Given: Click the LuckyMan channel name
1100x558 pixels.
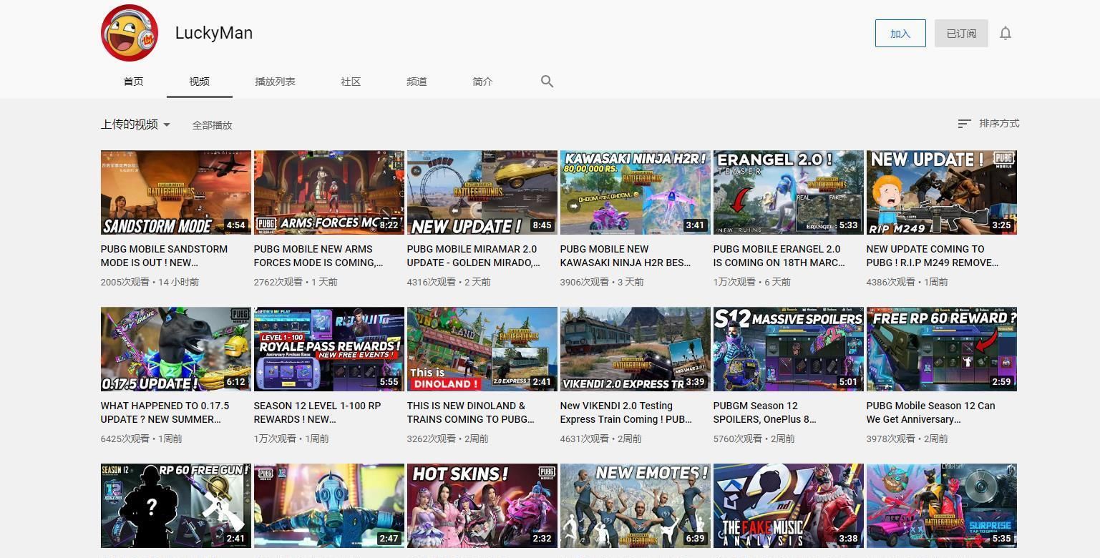Looking at the screenshot, I should coord(214,33).
